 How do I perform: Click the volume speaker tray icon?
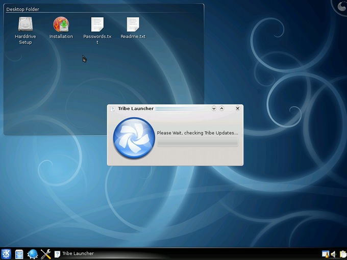[334, 254]
